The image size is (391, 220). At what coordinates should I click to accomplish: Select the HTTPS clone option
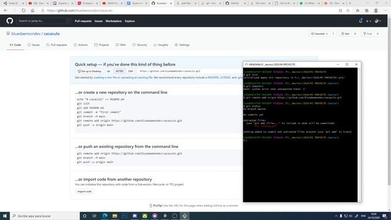pos(120,71)
